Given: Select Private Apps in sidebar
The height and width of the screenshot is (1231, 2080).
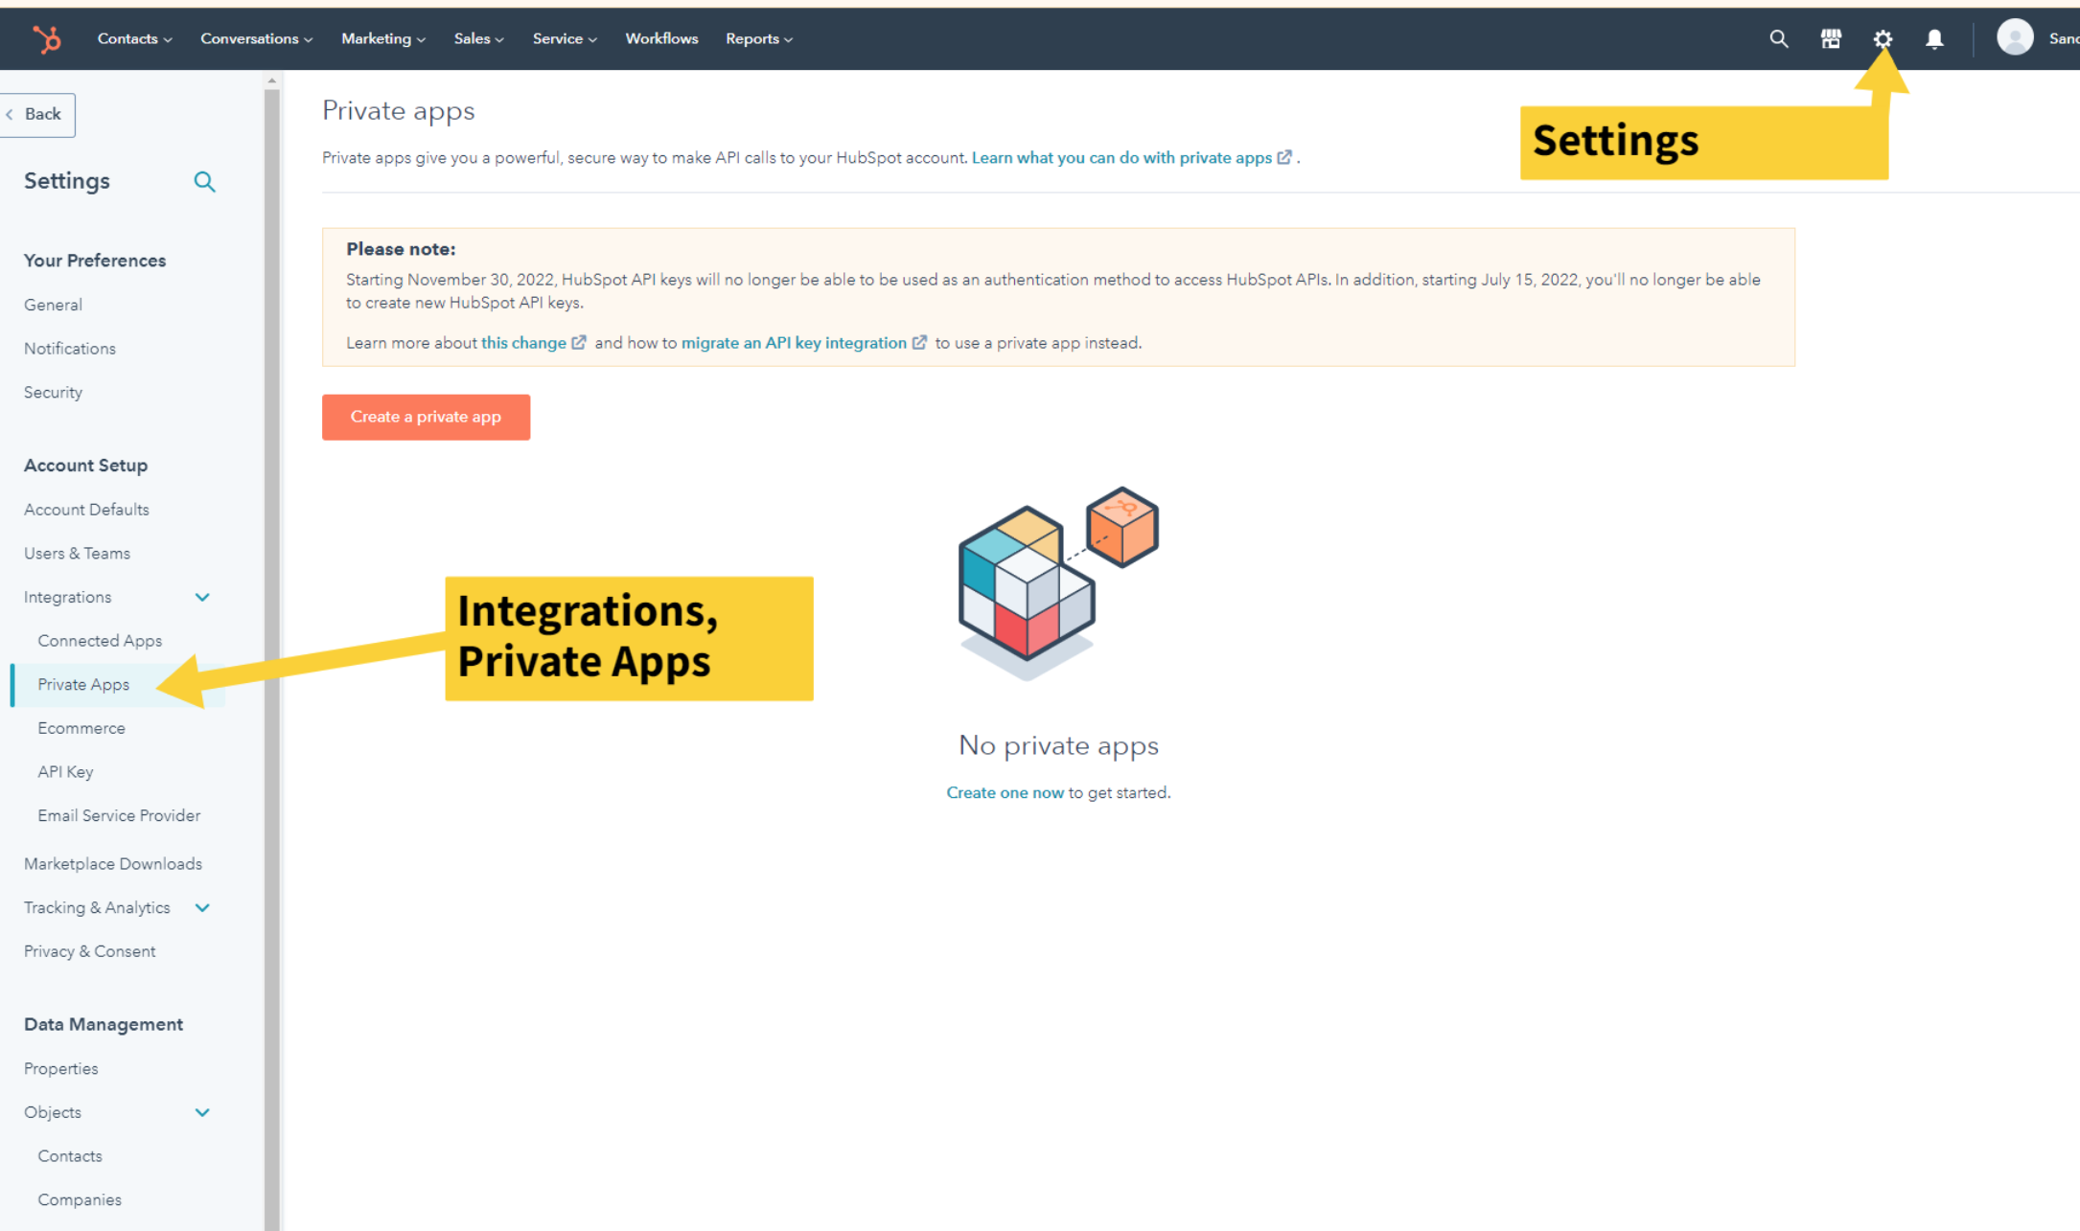Looking at the screenshot, I should tap(83, 685).
